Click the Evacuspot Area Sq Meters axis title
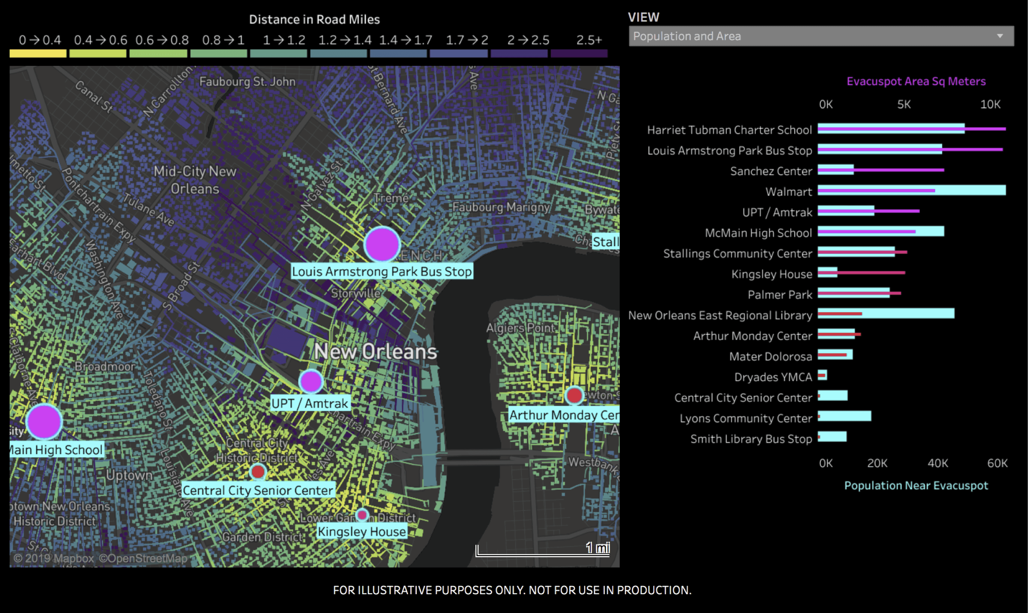This screenshot has width=1028, height=613. (916, 81)
